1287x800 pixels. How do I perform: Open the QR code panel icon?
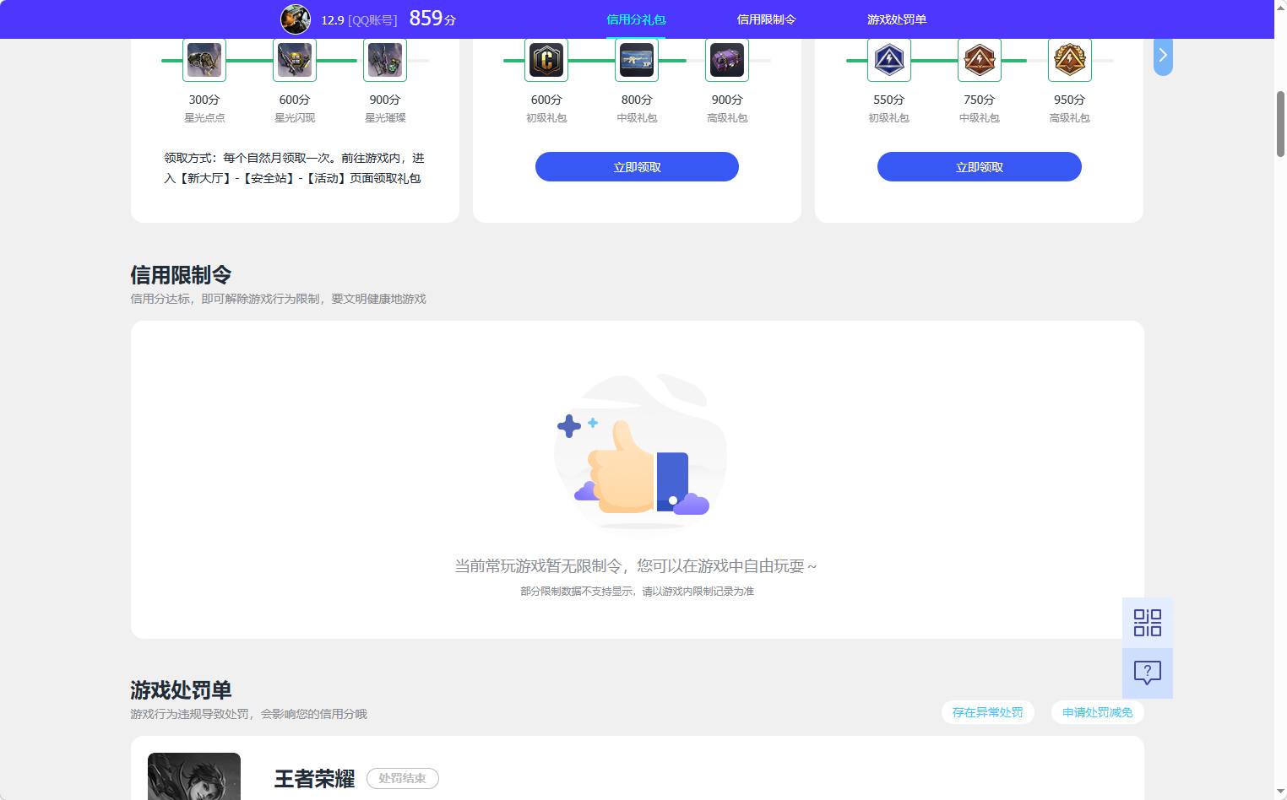1147,623
